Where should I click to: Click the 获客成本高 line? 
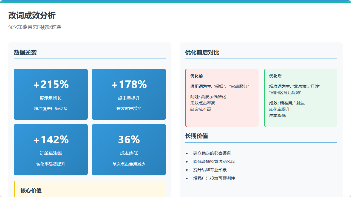(x=201, y=109)
